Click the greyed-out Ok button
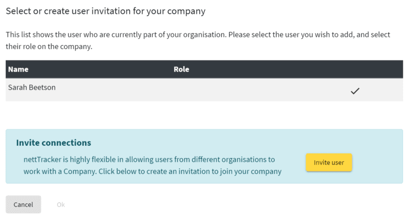This screenshot has height=223, width=409. 61,204
